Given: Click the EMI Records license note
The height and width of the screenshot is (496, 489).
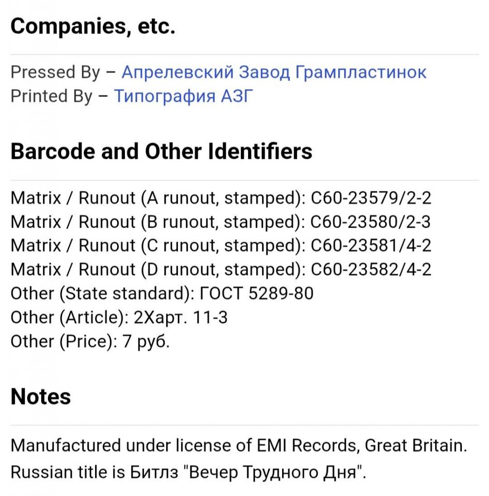Looking at the screenshot, I should point(239,446).
